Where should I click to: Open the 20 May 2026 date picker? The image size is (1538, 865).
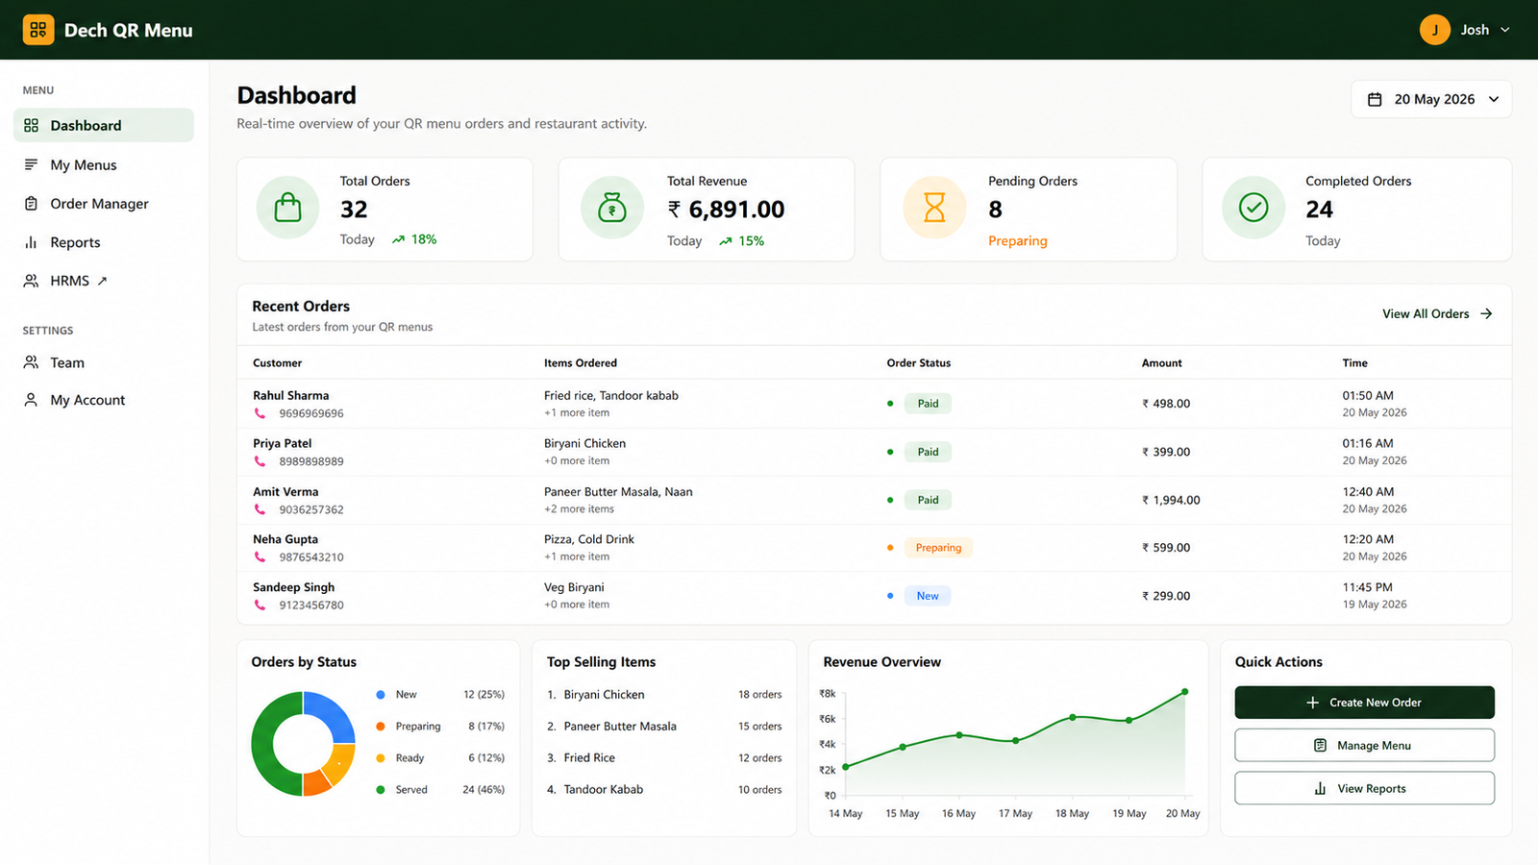coord(1431,99)
